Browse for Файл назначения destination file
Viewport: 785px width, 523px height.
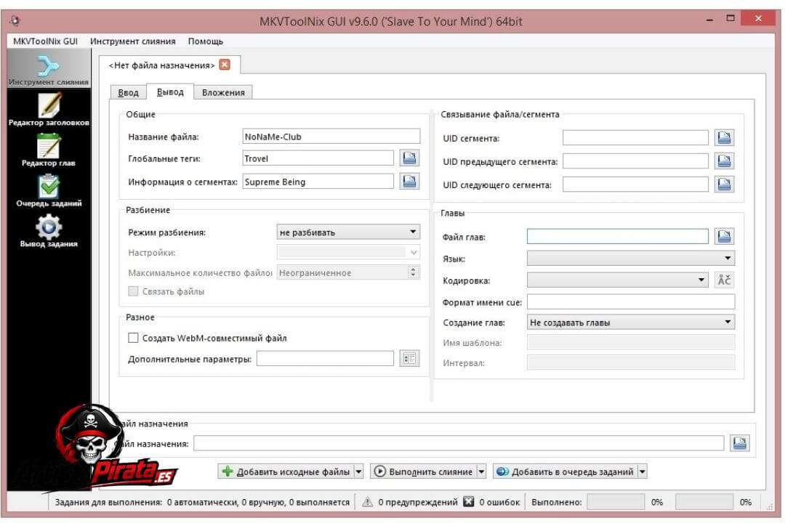pyautogui.click(x=739, y=443)
